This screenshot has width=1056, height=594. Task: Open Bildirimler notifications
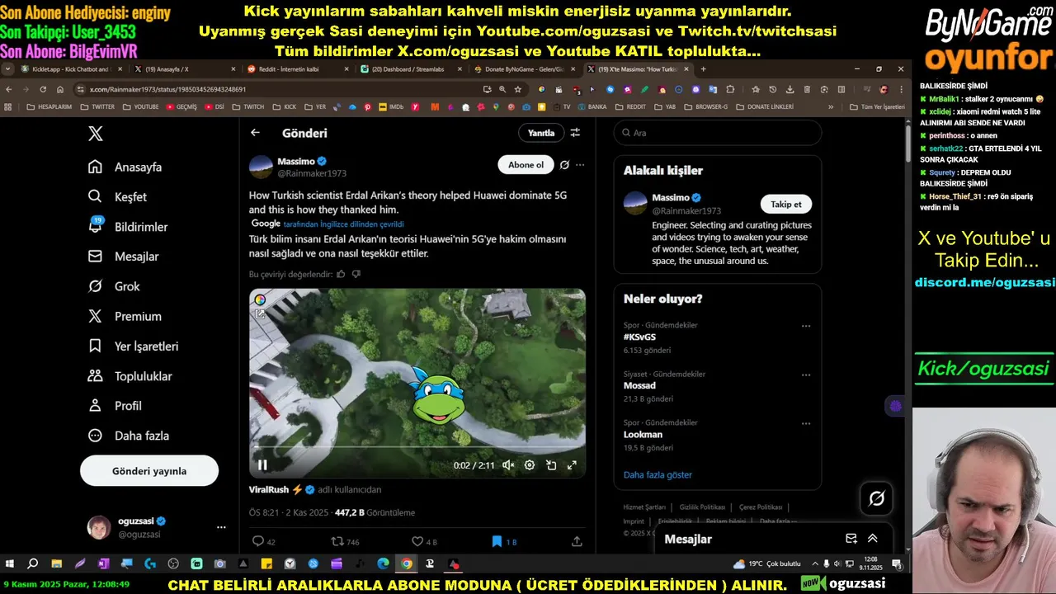coord(128,226)
